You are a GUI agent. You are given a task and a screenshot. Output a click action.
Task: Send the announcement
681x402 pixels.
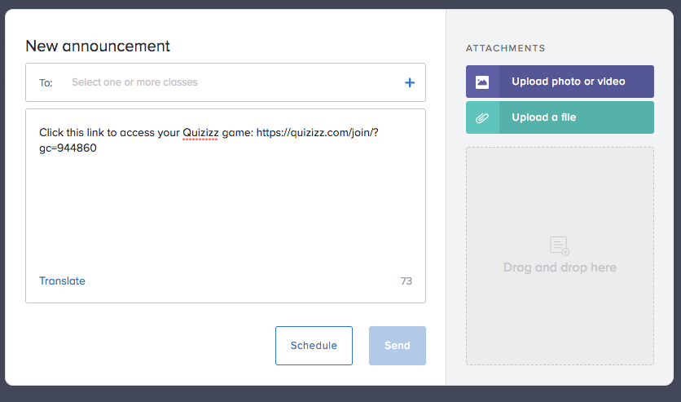pyautogui.click(x=397, y=346)
